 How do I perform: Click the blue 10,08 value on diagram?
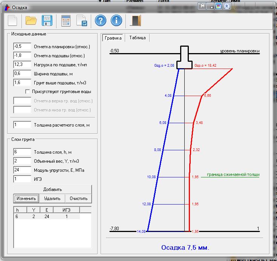click(x=152, y=177)
